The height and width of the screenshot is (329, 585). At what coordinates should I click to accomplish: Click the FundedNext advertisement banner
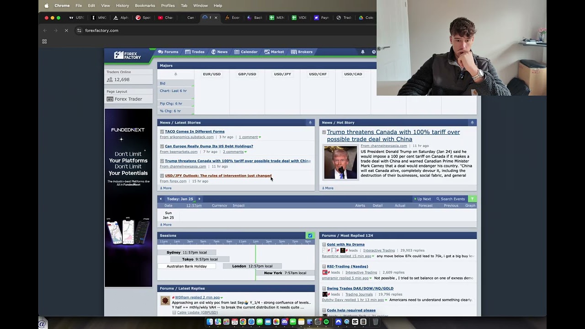click(128, 198)
